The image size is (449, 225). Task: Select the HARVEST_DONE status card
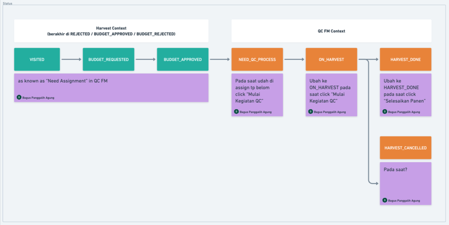[x=406, y=59]
